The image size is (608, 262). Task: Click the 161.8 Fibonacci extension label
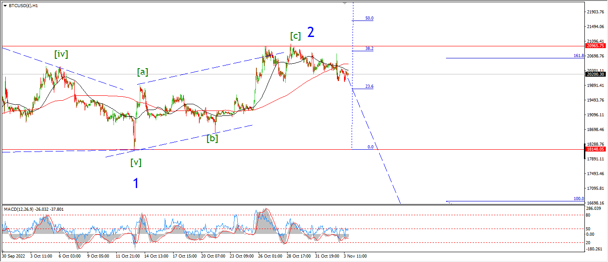(579, 56)
